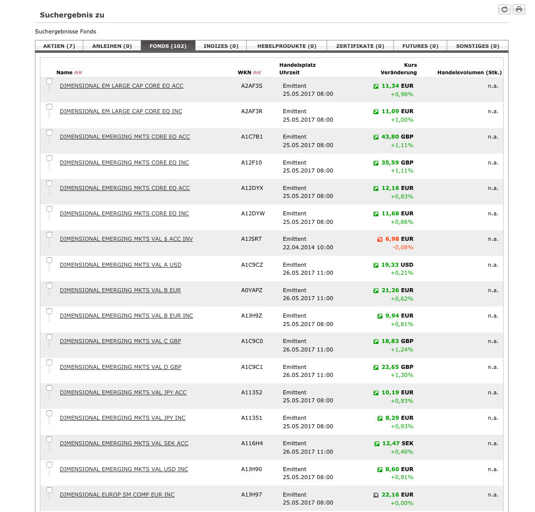Click green up arrow beside 12,16 EUR
This screenshot has height=512, width=535.
click(375, 188)
